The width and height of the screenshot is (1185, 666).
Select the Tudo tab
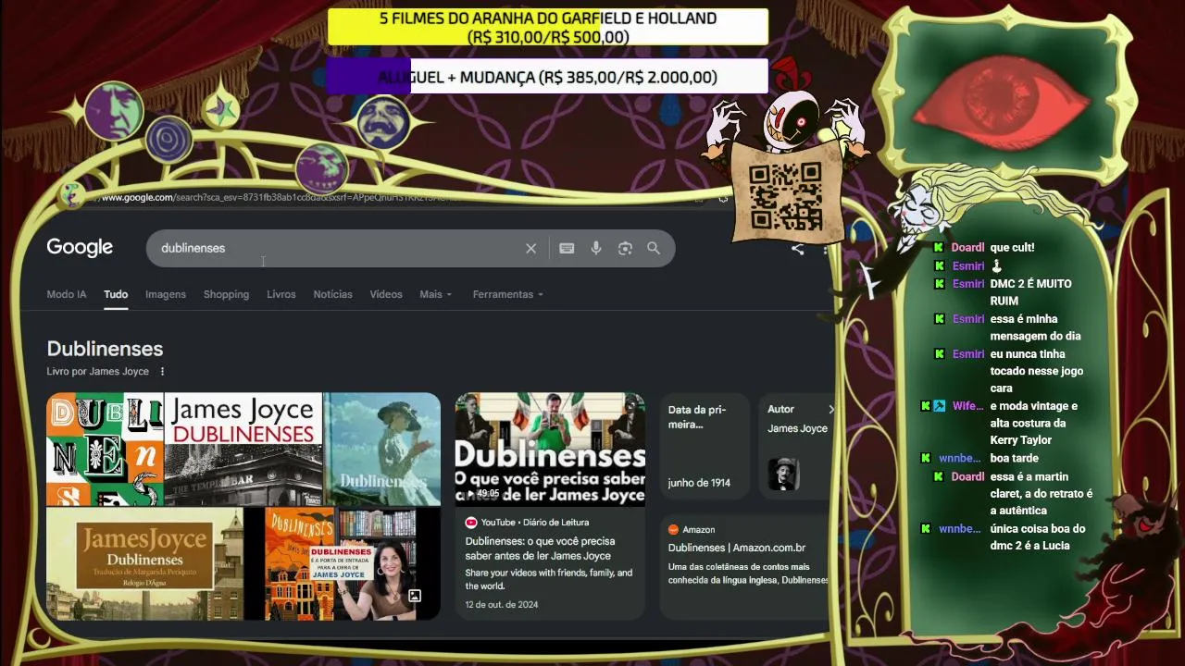[x=116, y=294]
